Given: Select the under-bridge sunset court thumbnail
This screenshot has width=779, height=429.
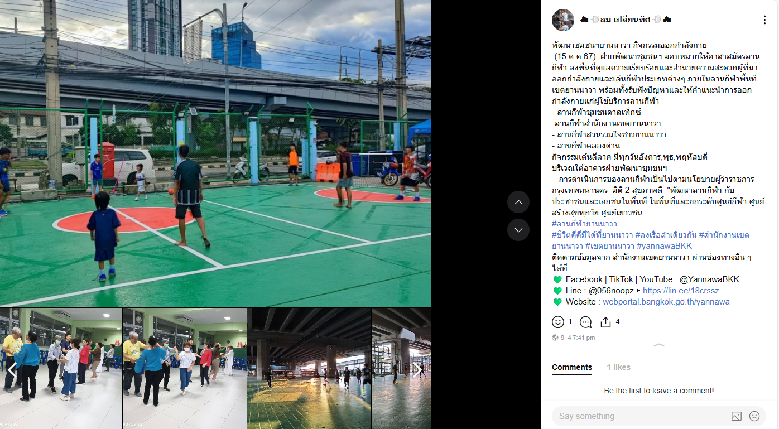Looking at the screenshot, I should 309,368.
